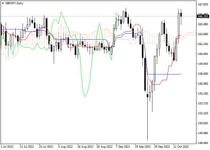Click the 163.680 price axis label
The height and width of the screenshot is (150, 210).
(x=203, y=34)
